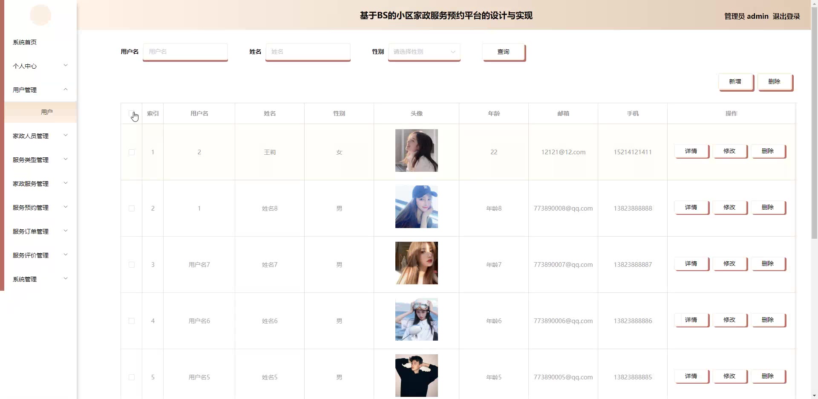Expand the 服务订单管理 chevron
The image size is (818, 399).
click(66, 231)
